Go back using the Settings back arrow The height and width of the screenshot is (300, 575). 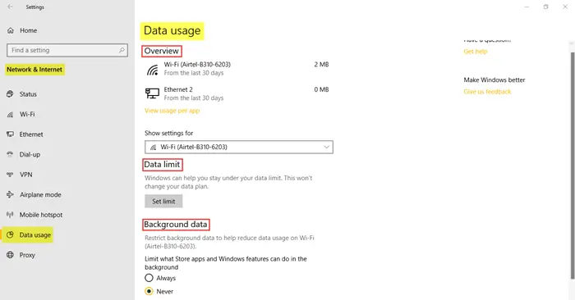(x=10, y=7)
